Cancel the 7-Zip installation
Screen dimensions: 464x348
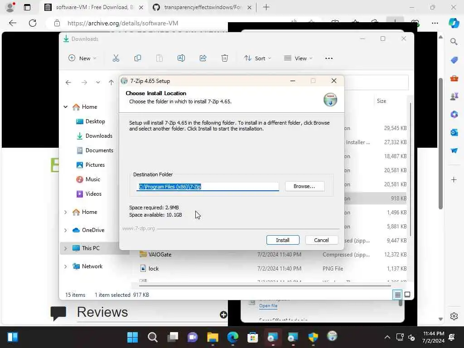coord(321,240)
